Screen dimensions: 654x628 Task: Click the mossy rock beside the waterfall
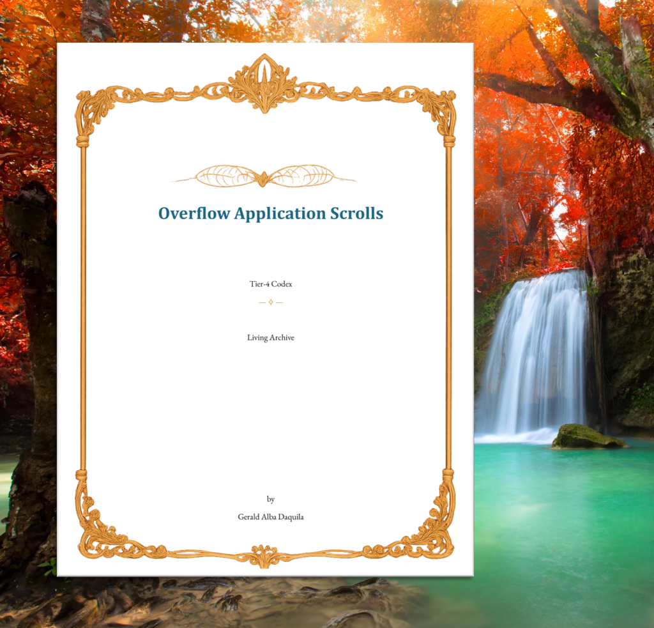[584, 437]
